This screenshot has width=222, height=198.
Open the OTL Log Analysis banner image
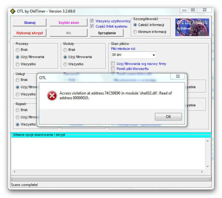point(192,27)
